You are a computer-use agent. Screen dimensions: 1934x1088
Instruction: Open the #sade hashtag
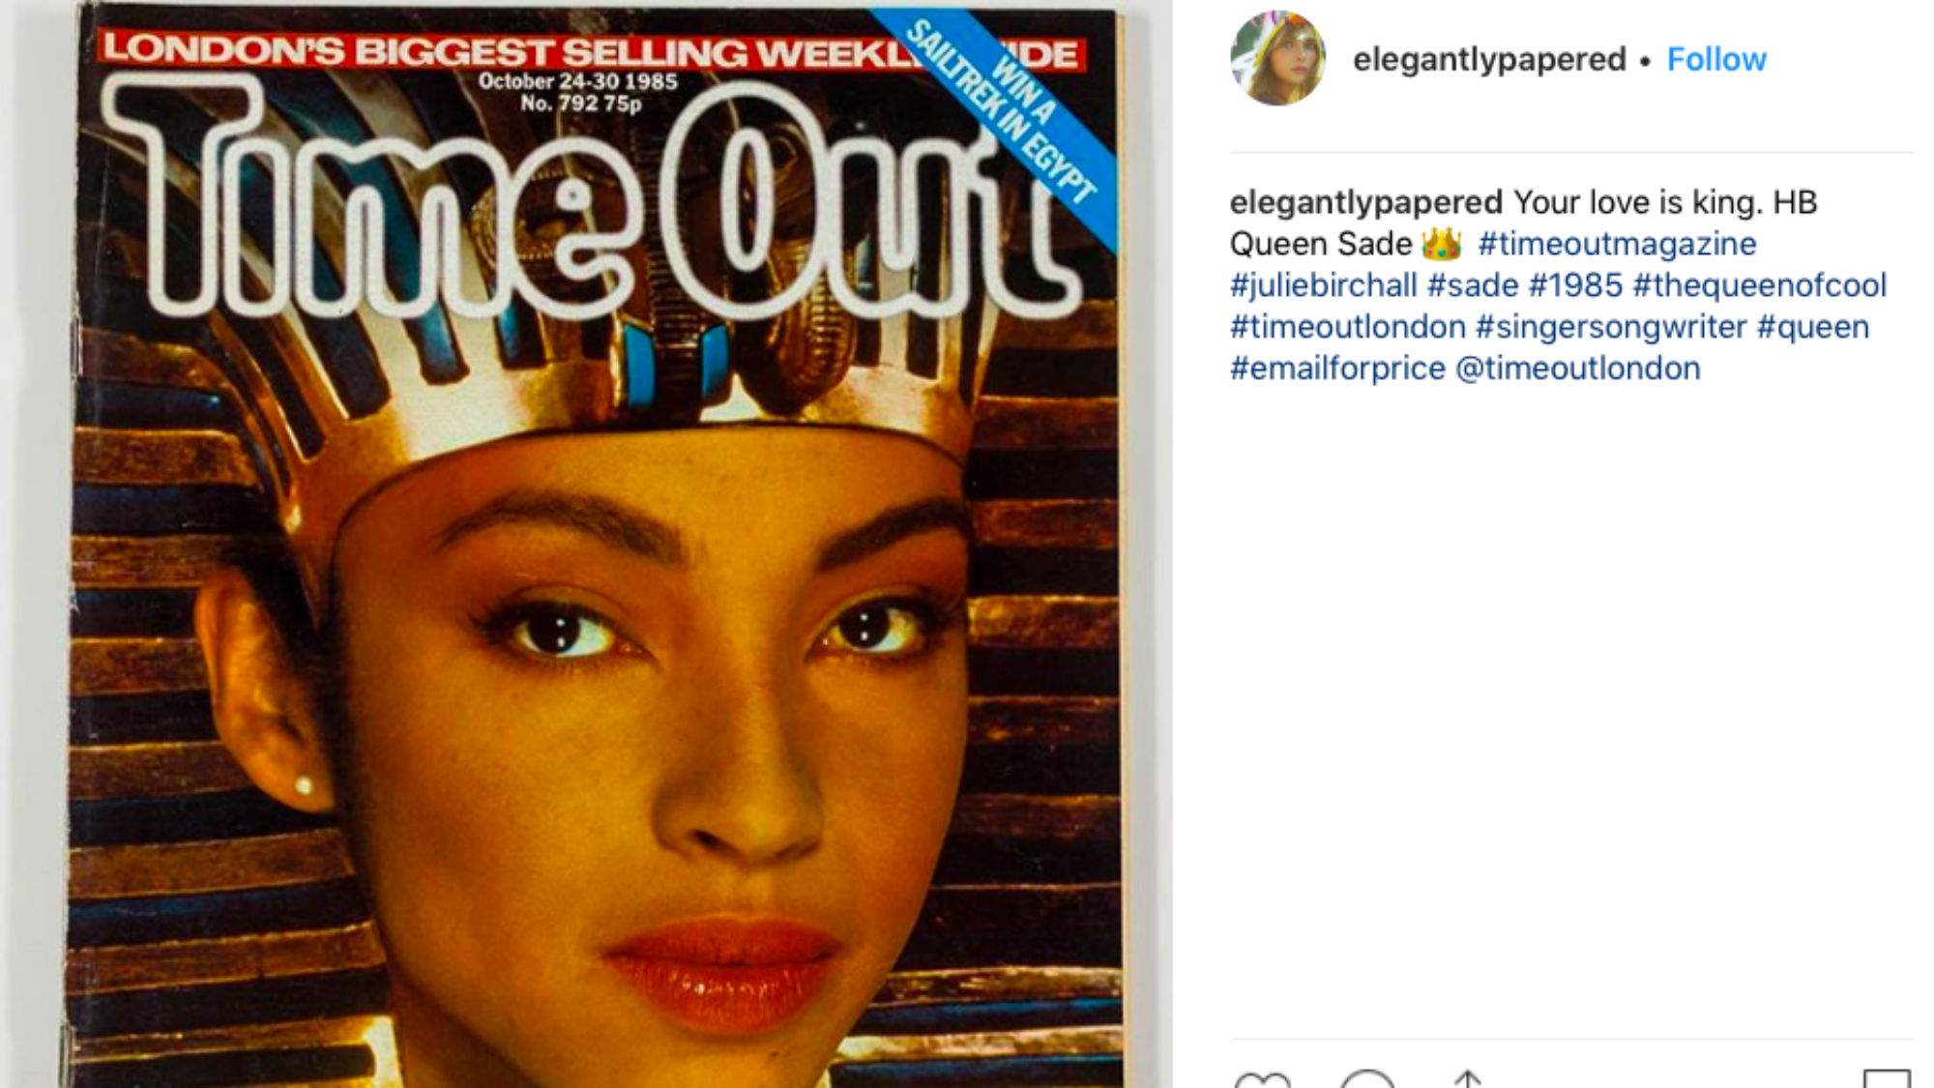click(x=1473, y=285)
